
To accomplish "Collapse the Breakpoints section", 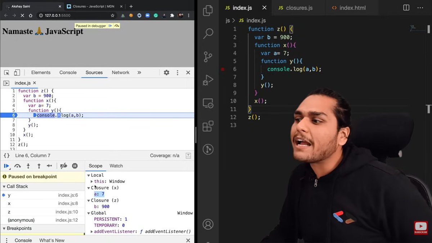I will click(4, 229).
